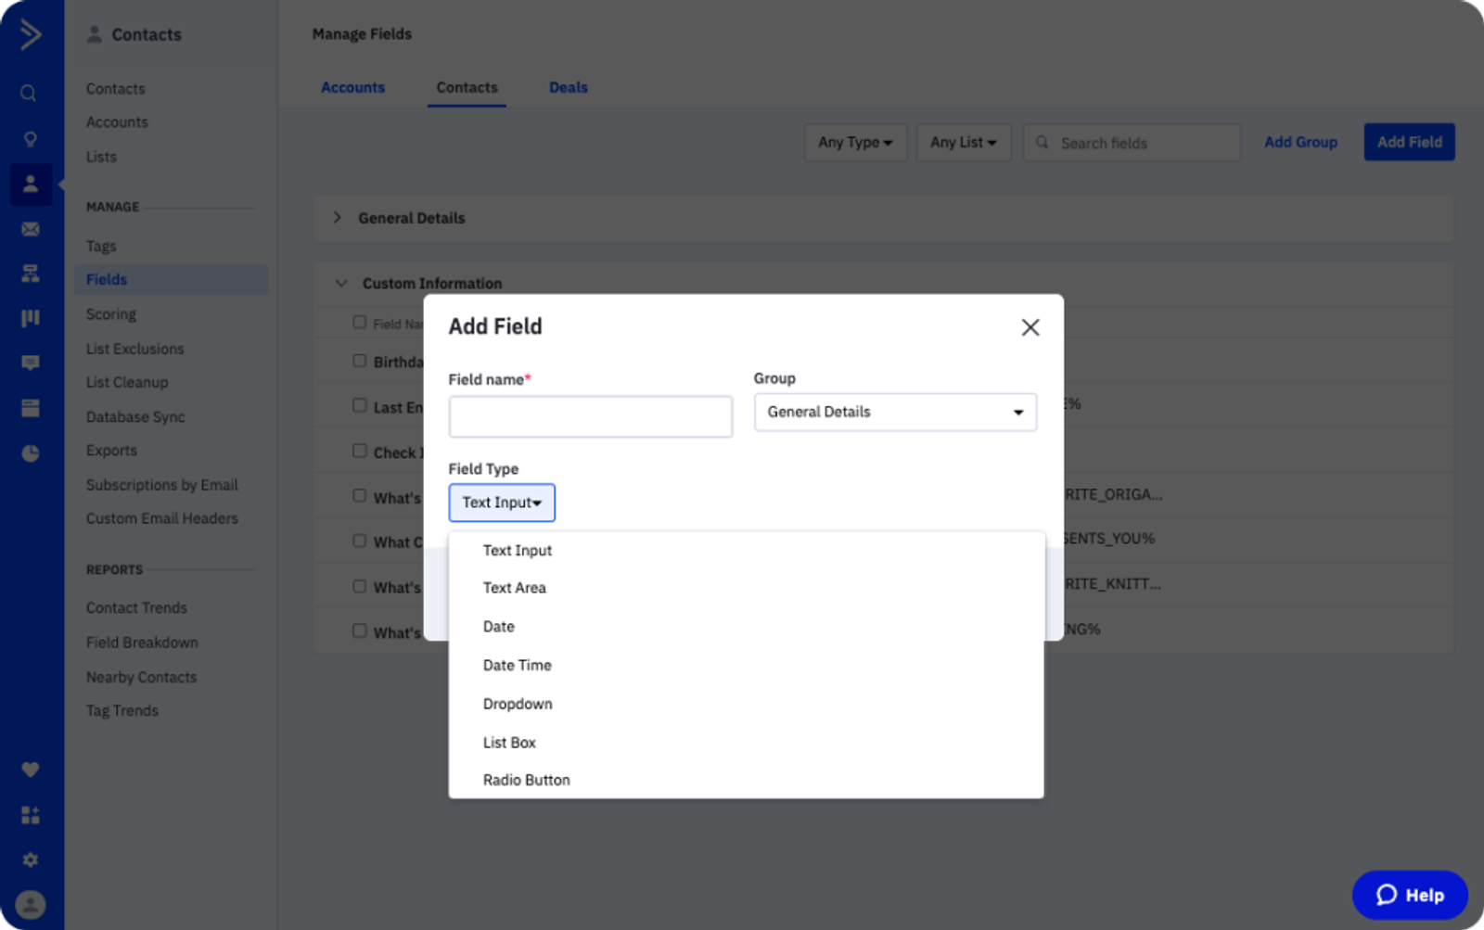Check the Birthday field row checkbox
This screenshot has height=930, width=1484.
pyautogui.click(x=360, y=361)
